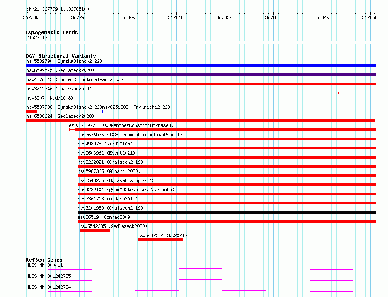Open nsv6251883 (Prakrithi2022) variant label
Viewport: 388px width, 297px height.
coord(136,107)
